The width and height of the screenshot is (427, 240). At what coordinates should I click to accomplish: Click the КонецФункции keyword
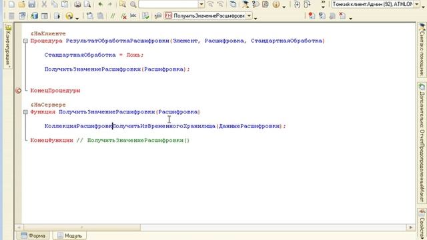pos(52,141)
